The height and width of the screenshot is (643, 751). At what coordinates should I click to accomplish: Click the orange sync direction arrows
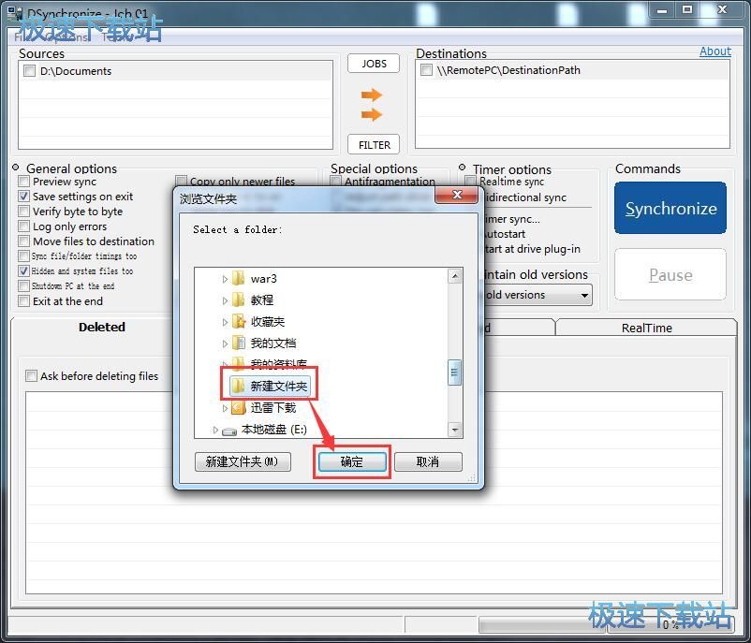pos(372,105)
